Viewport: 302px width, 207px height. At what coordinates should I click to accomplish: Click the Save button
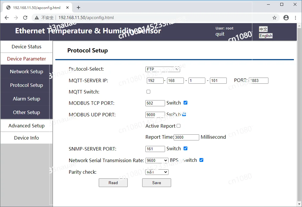pyautogui.click(x=157, y=183)
